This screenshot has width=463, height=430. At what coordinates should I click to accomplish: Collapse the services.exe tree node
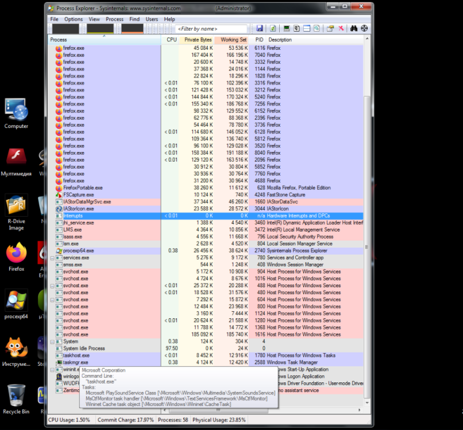(x=52, y=258)
